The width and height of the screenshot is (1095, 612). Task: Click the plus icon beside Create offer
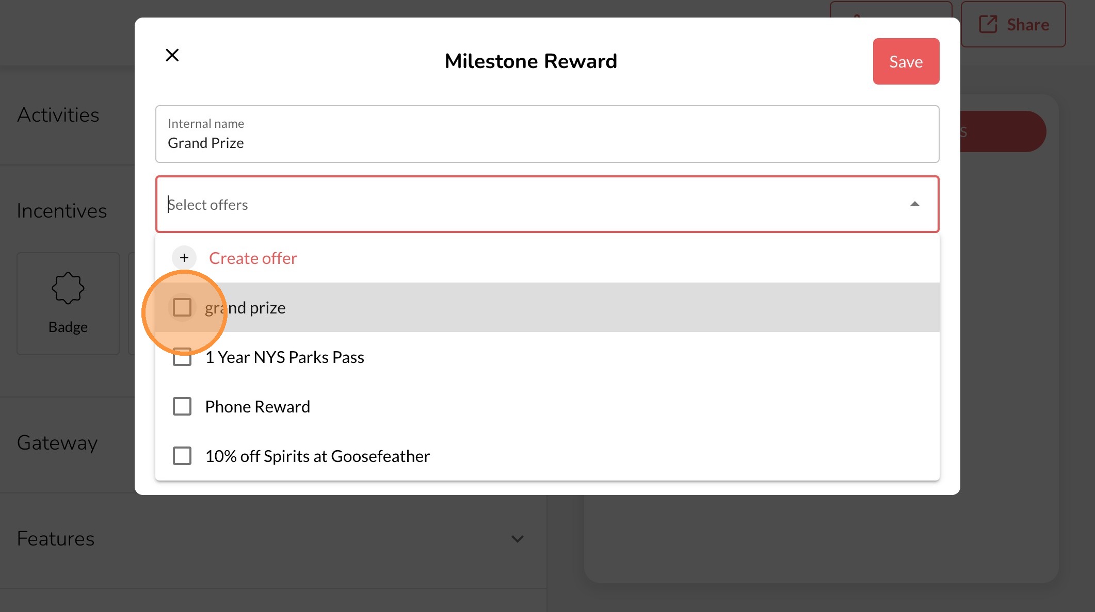tap(184, 258)
